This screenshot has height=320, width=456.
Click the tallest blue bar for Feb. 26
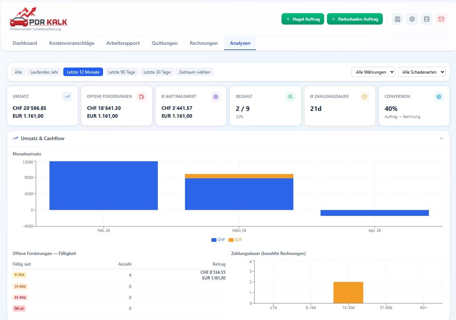(x=103, y=185)
